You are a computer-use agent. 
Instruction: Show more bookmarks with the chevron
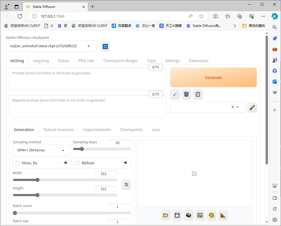click(235, 26)
